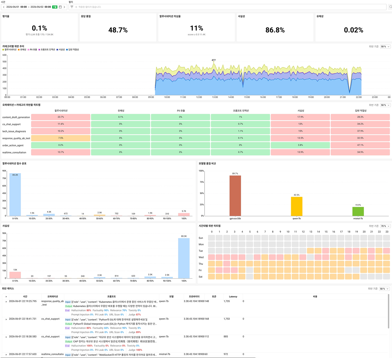The image size is (392, 358).
Task: Click the 할루시네이션 의심율 11% value
Action: (197, 28)
